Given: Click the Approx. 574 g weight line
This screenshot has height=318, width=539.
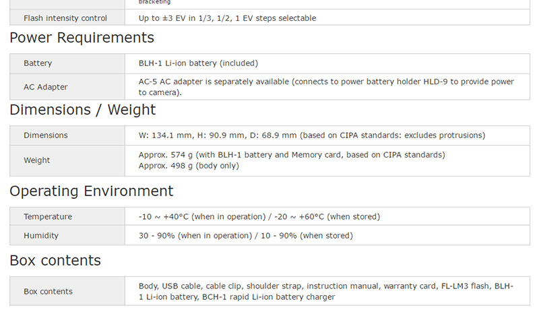Looking at the screenshot, I should (291, 155).
